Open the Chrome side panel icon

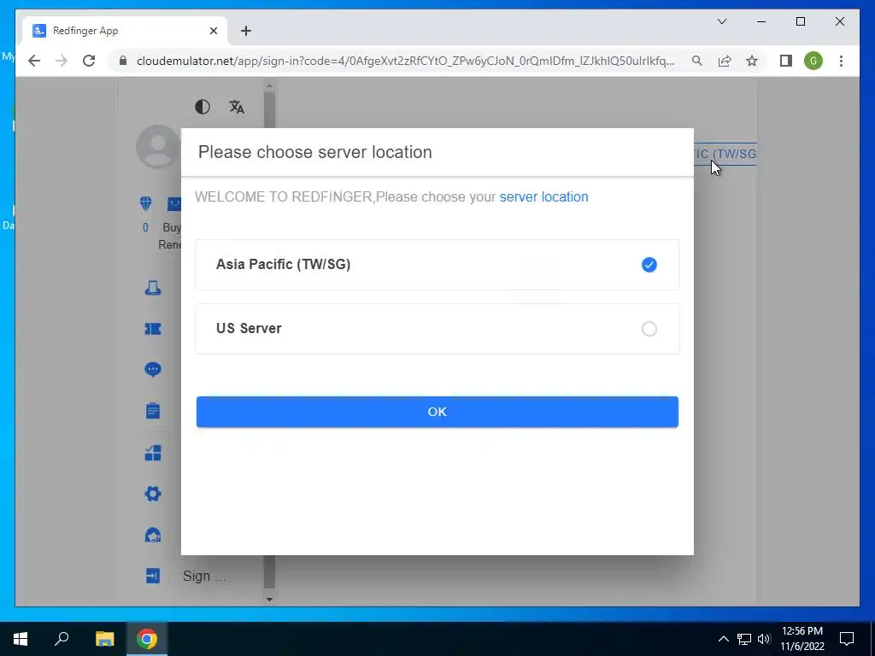(x=786, y=61)
